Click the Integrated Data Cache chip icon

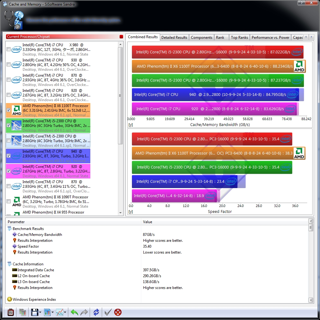[15, 270]
